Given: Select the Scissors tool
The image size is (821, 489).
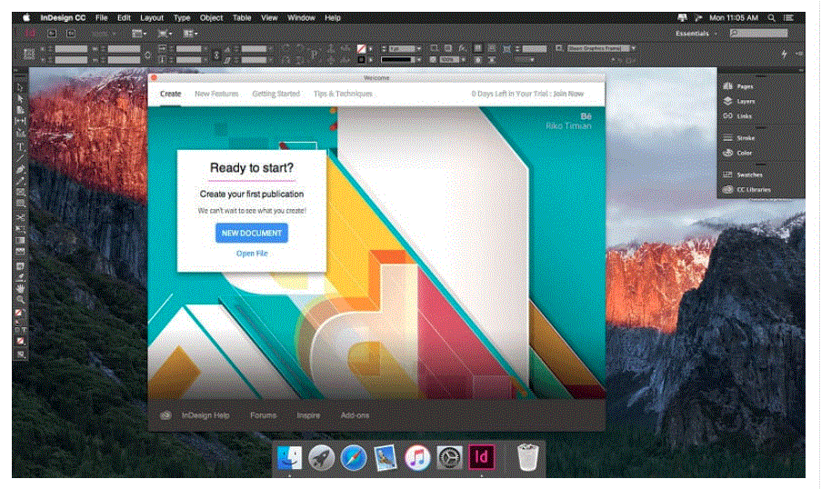Looking at the screenshot, I should [20, 217].
